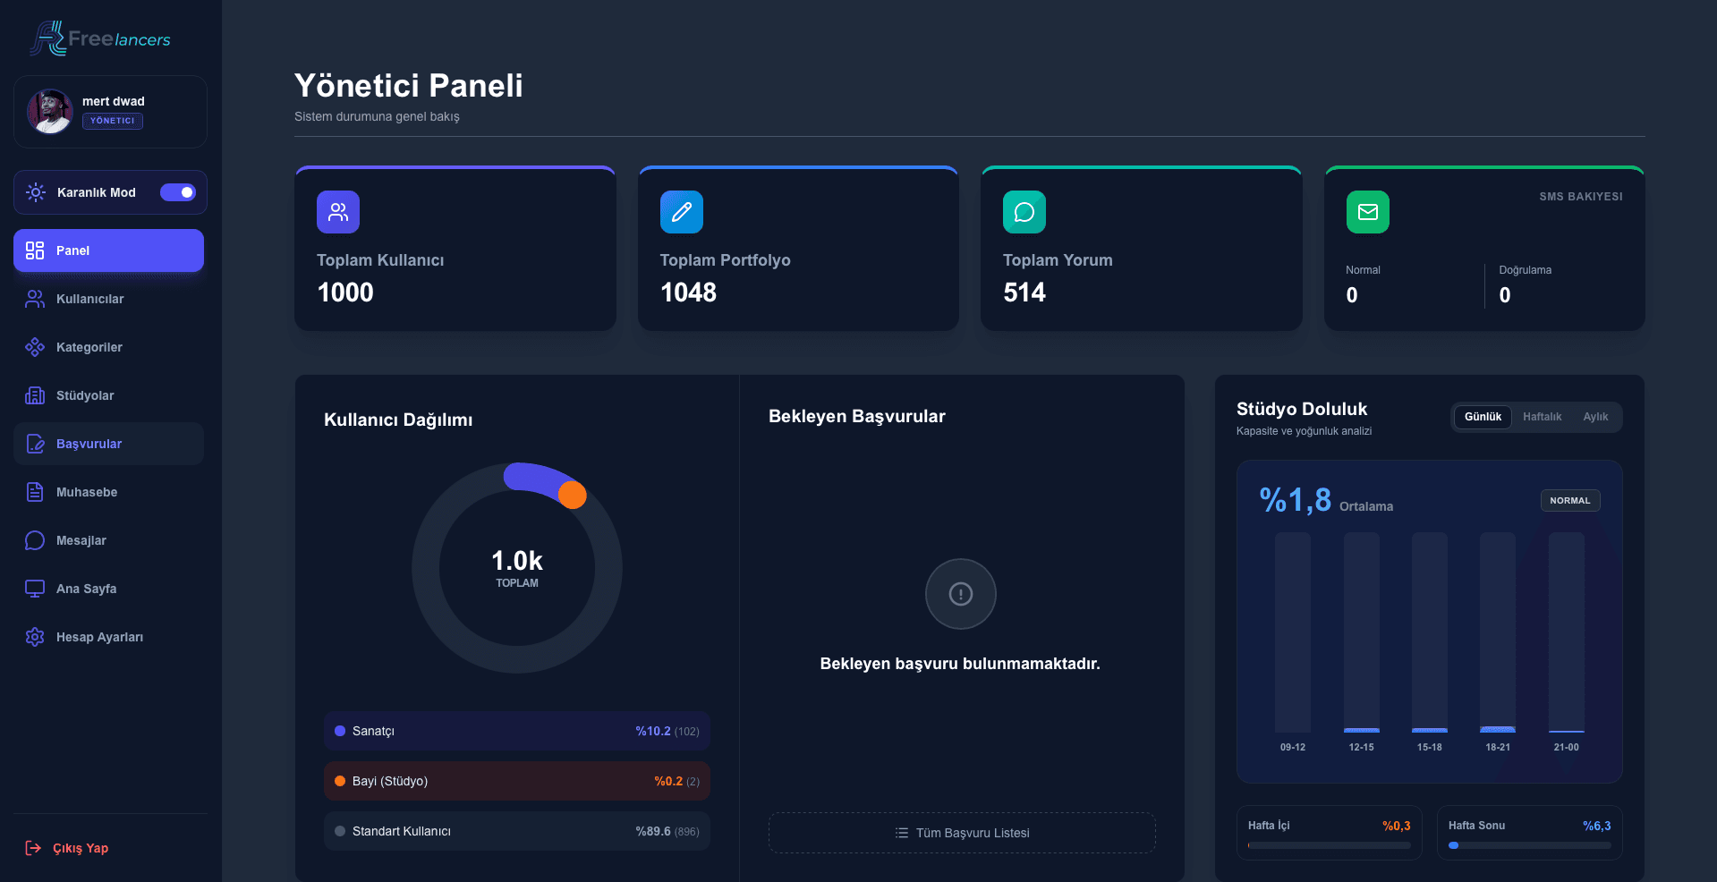Click the Toplam Yorum comment icon
This screenshot has height=882, width=1717.
1024,212
